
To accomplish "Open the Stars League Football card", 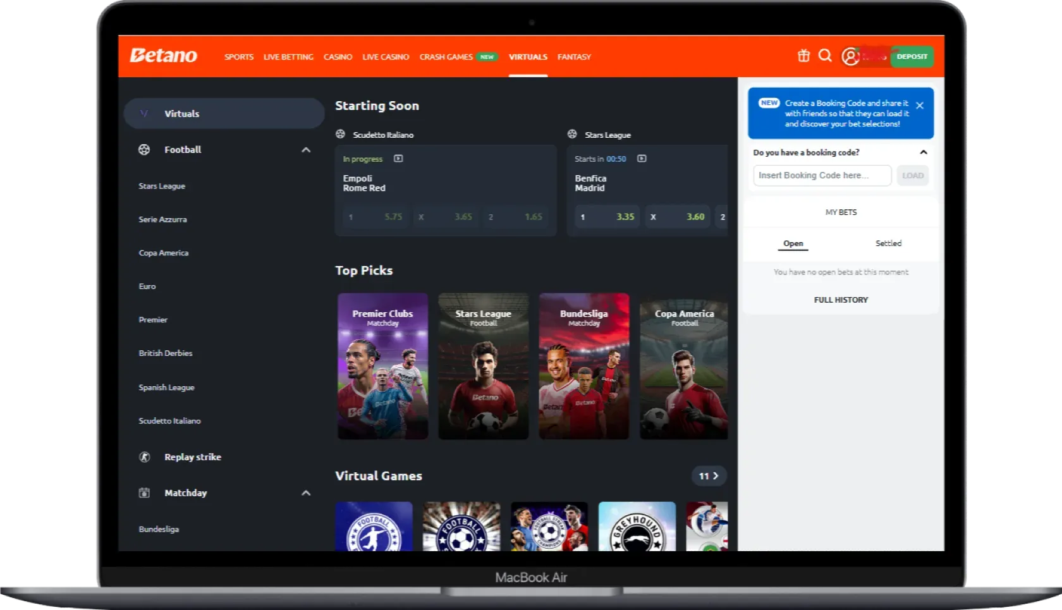I will point(484,366).
